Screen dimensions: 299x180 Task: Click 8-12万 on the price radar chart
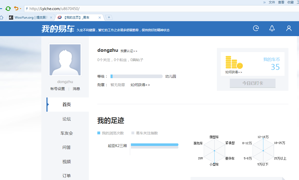tap(247, 143)
